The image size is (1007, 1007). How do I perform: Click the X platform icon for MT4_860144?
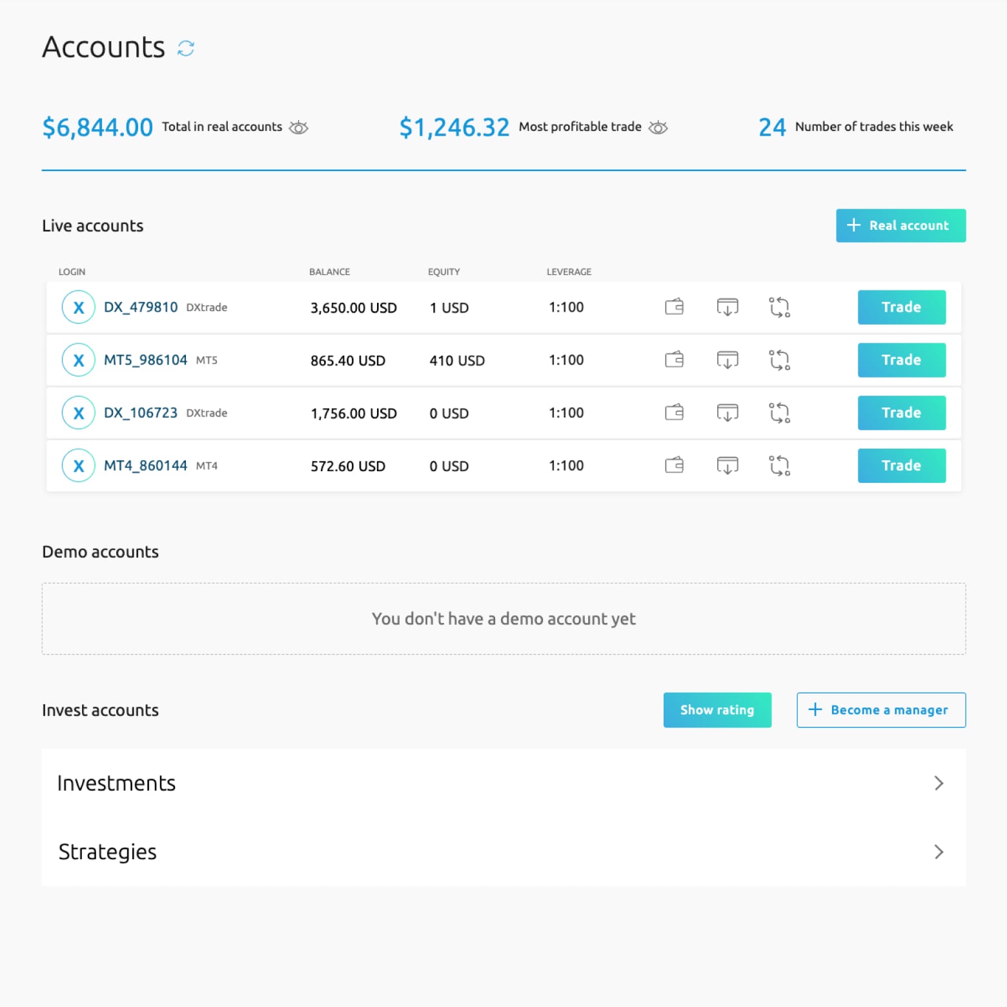tap(79, 465)
